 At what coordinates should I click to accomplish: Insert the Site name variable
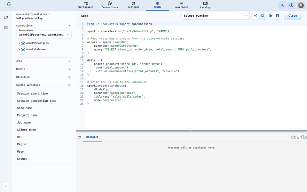(x=25, y=108)
